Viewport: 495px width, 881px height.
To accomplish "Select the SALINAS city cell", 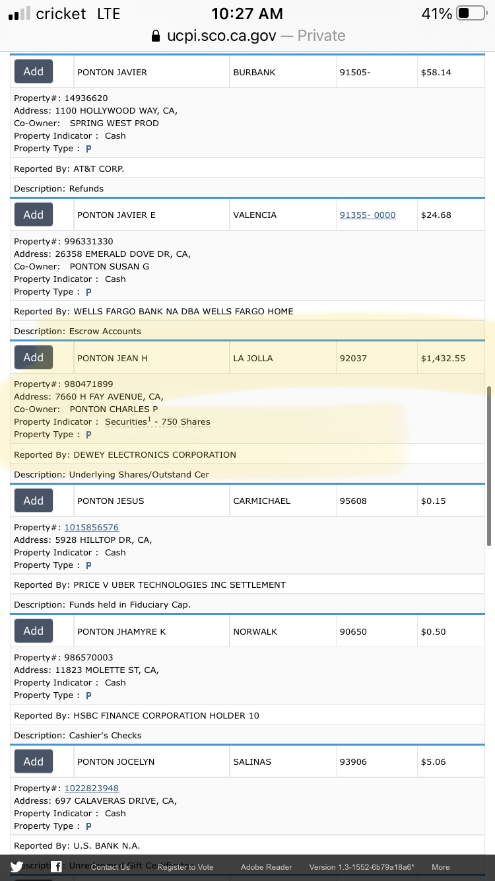I will coord(282,761).
